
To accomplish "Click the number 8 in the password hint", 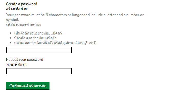I will coord(47,15).
